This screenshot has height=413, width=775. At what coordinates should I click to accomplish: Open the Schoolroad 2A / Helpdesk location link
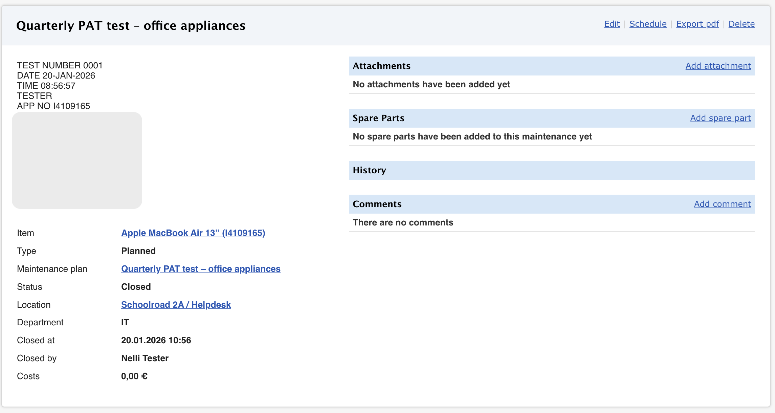click(176, 305)
